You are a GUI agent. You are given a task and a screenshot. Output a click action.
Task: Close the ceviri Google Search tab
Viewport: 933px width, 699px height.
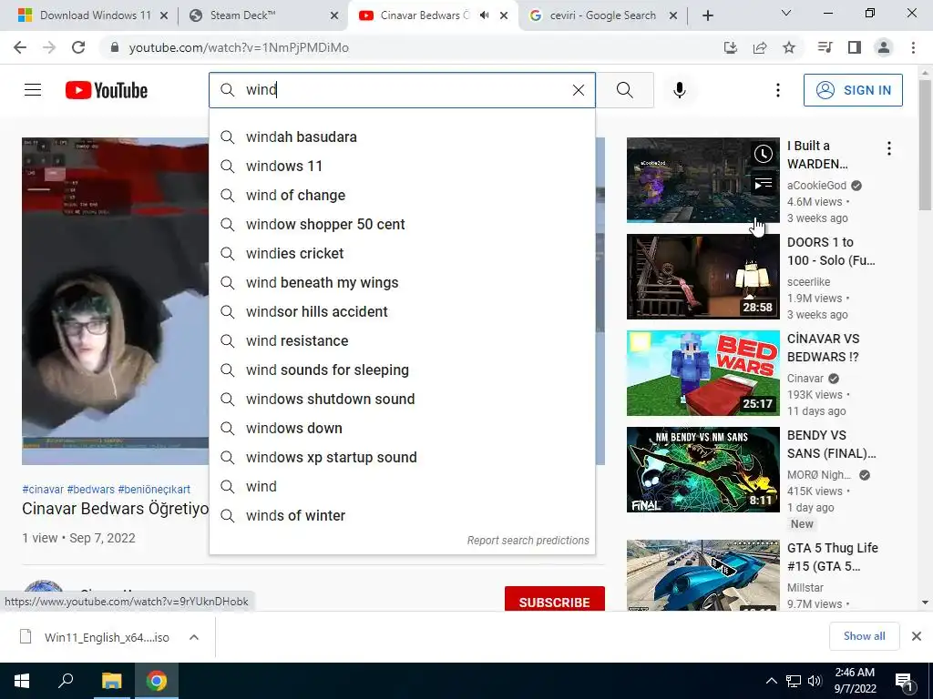[x=673, y=15]
